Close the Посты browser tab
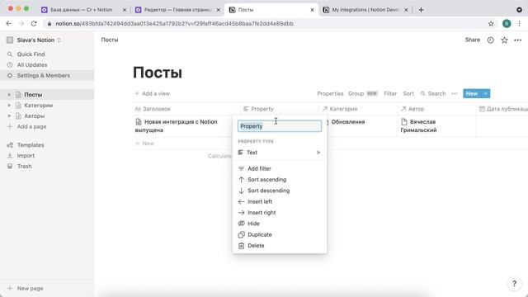 (x=312, y=10)
